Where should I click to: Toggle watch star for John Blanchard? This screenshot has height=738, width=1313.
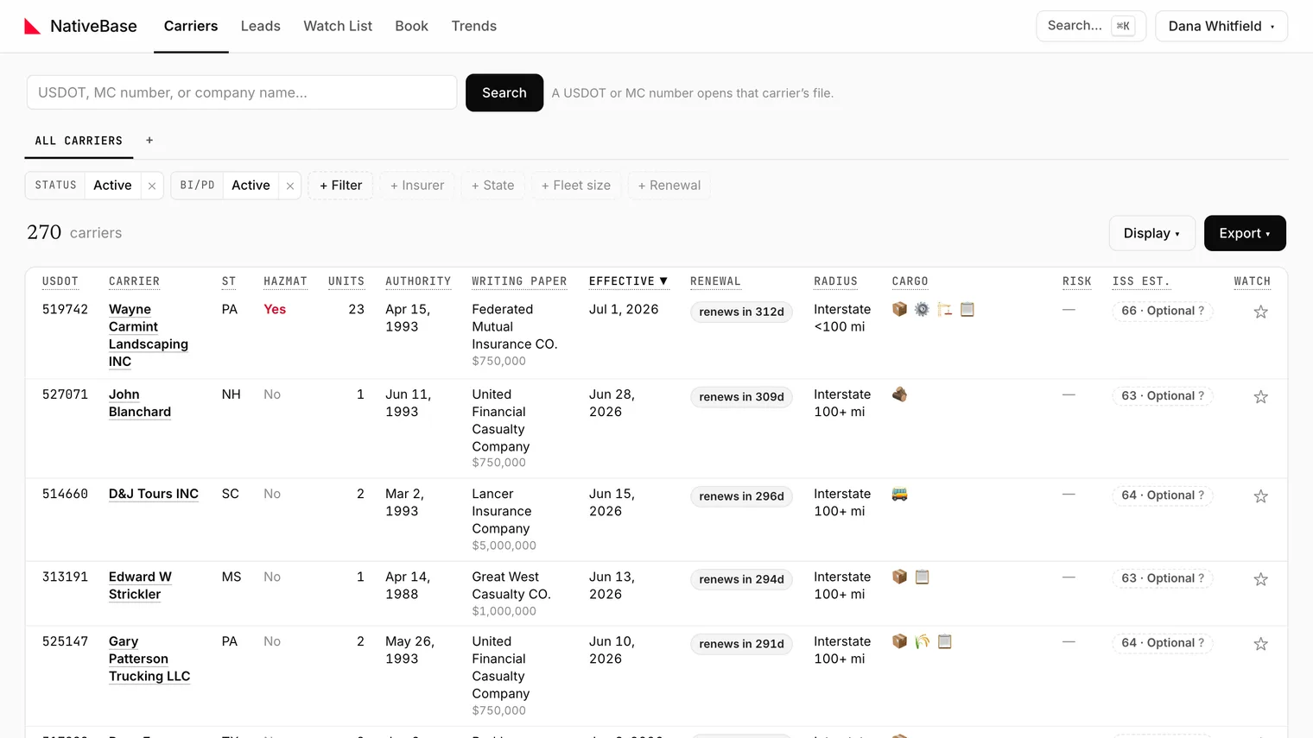(x=1260, y=396)
